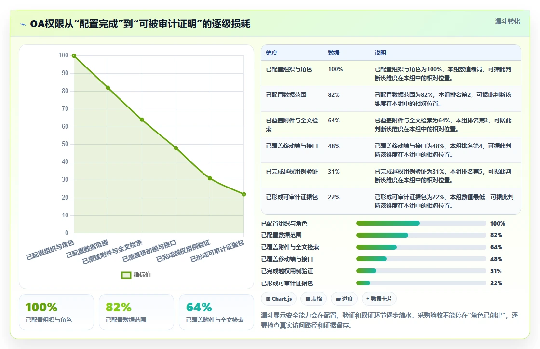Image resolution: width=540 pixels, height=349 pixels.
Task: Click the summary paragraph starting 漏斗显示安全能力
Action: [x=390, y=321]
